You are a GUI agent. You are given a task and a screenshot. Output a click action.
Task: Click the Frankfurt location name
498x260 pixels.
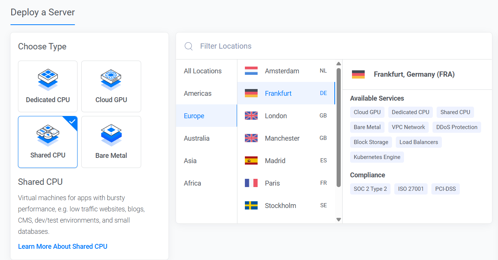(x=278, y=93)
